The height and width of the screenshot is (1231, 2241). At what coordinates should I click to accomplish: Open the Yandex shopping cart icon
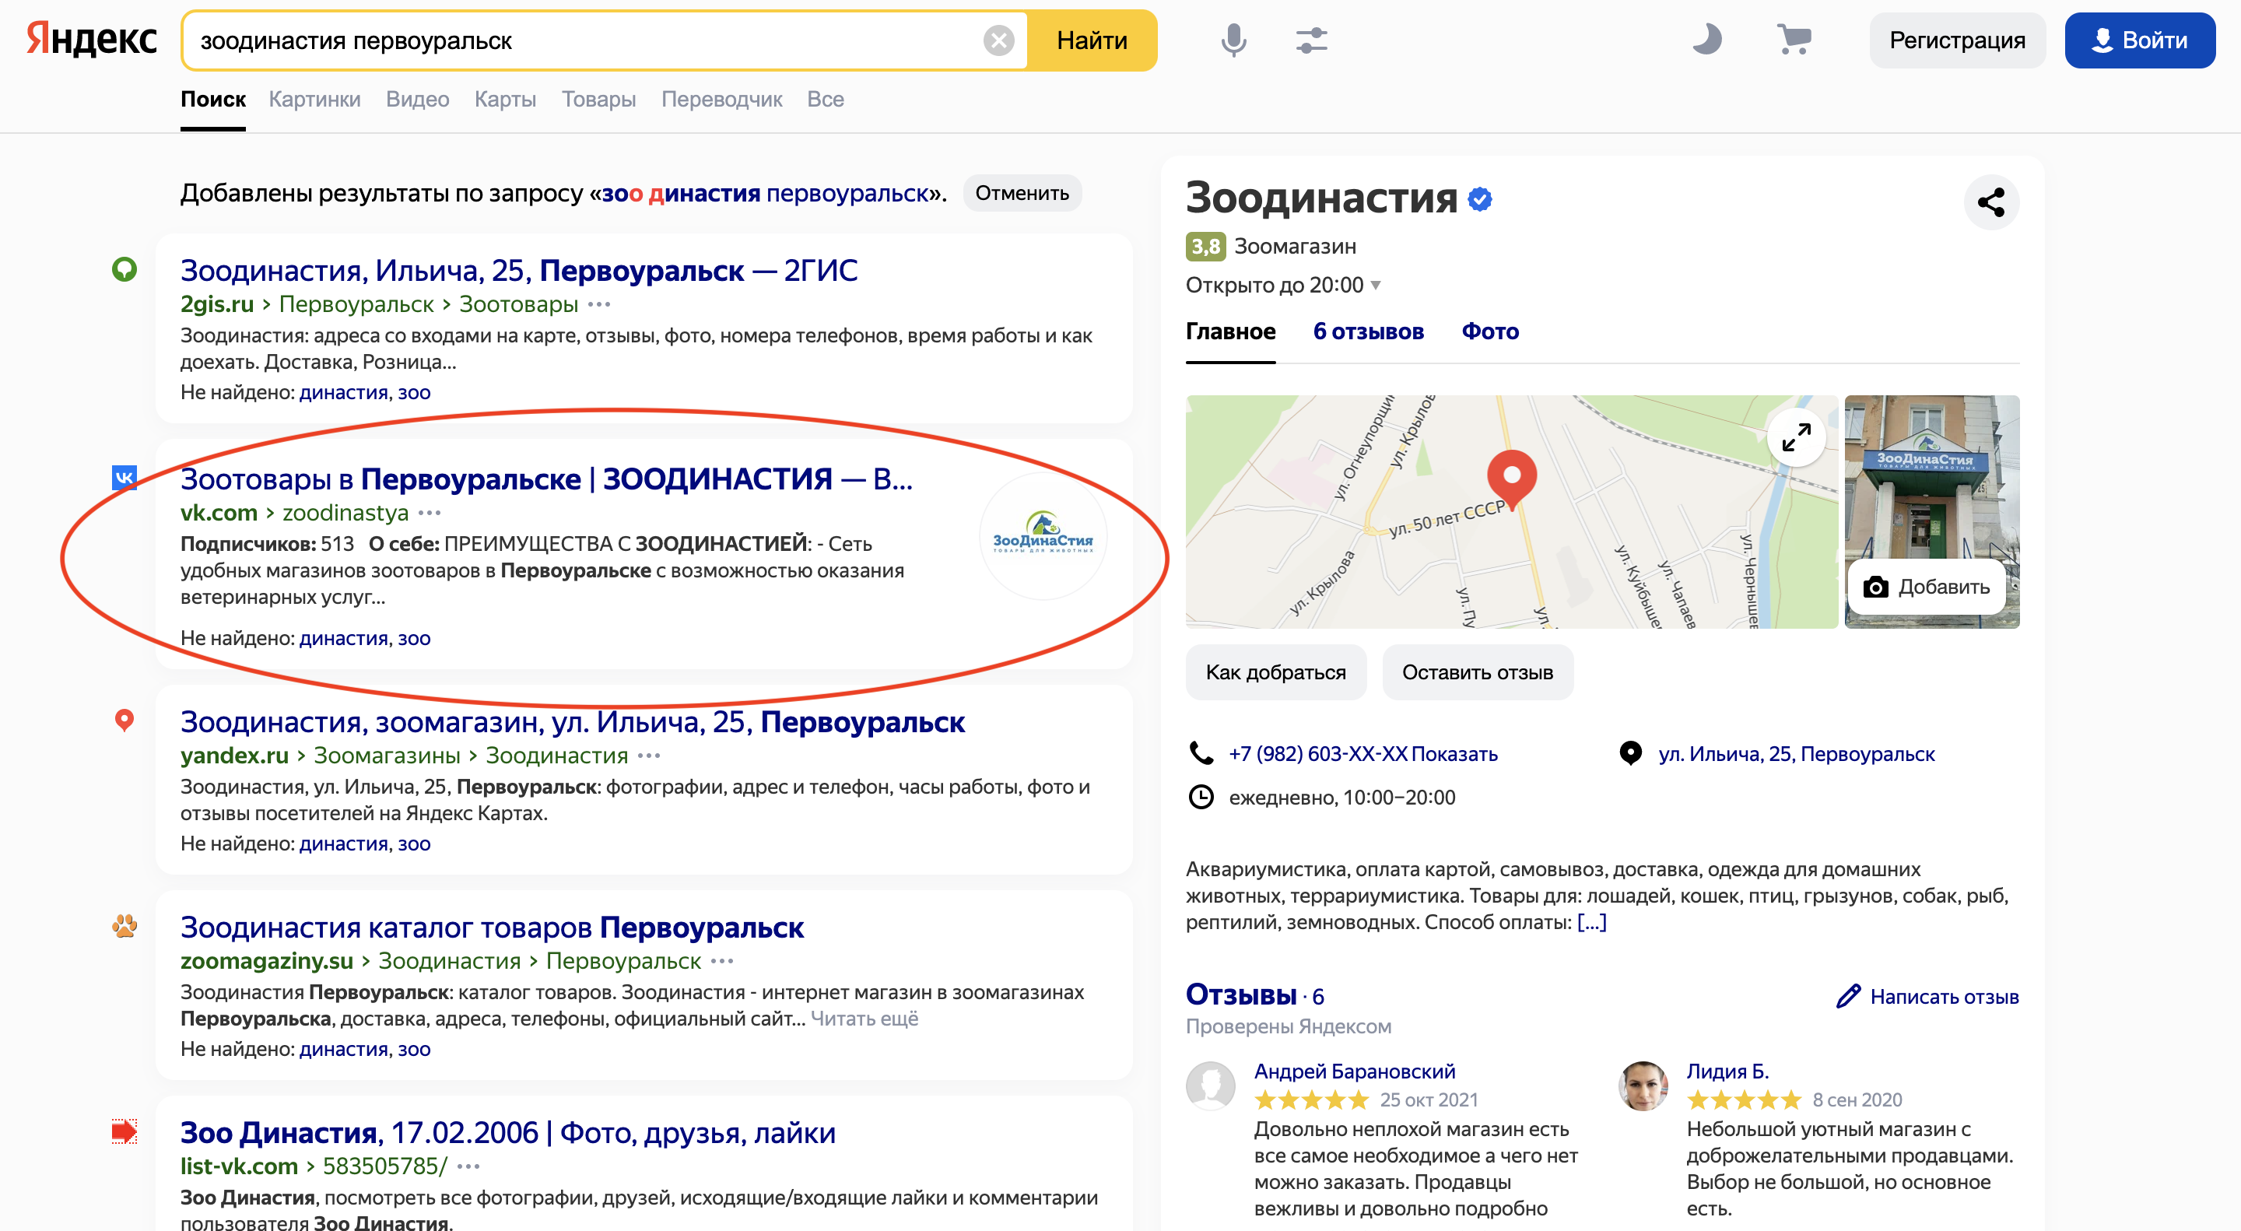pos(1792,40)
